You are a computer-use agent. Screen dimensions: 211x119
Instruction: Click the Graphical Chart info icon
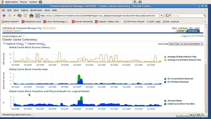click(x=23, y=44)
